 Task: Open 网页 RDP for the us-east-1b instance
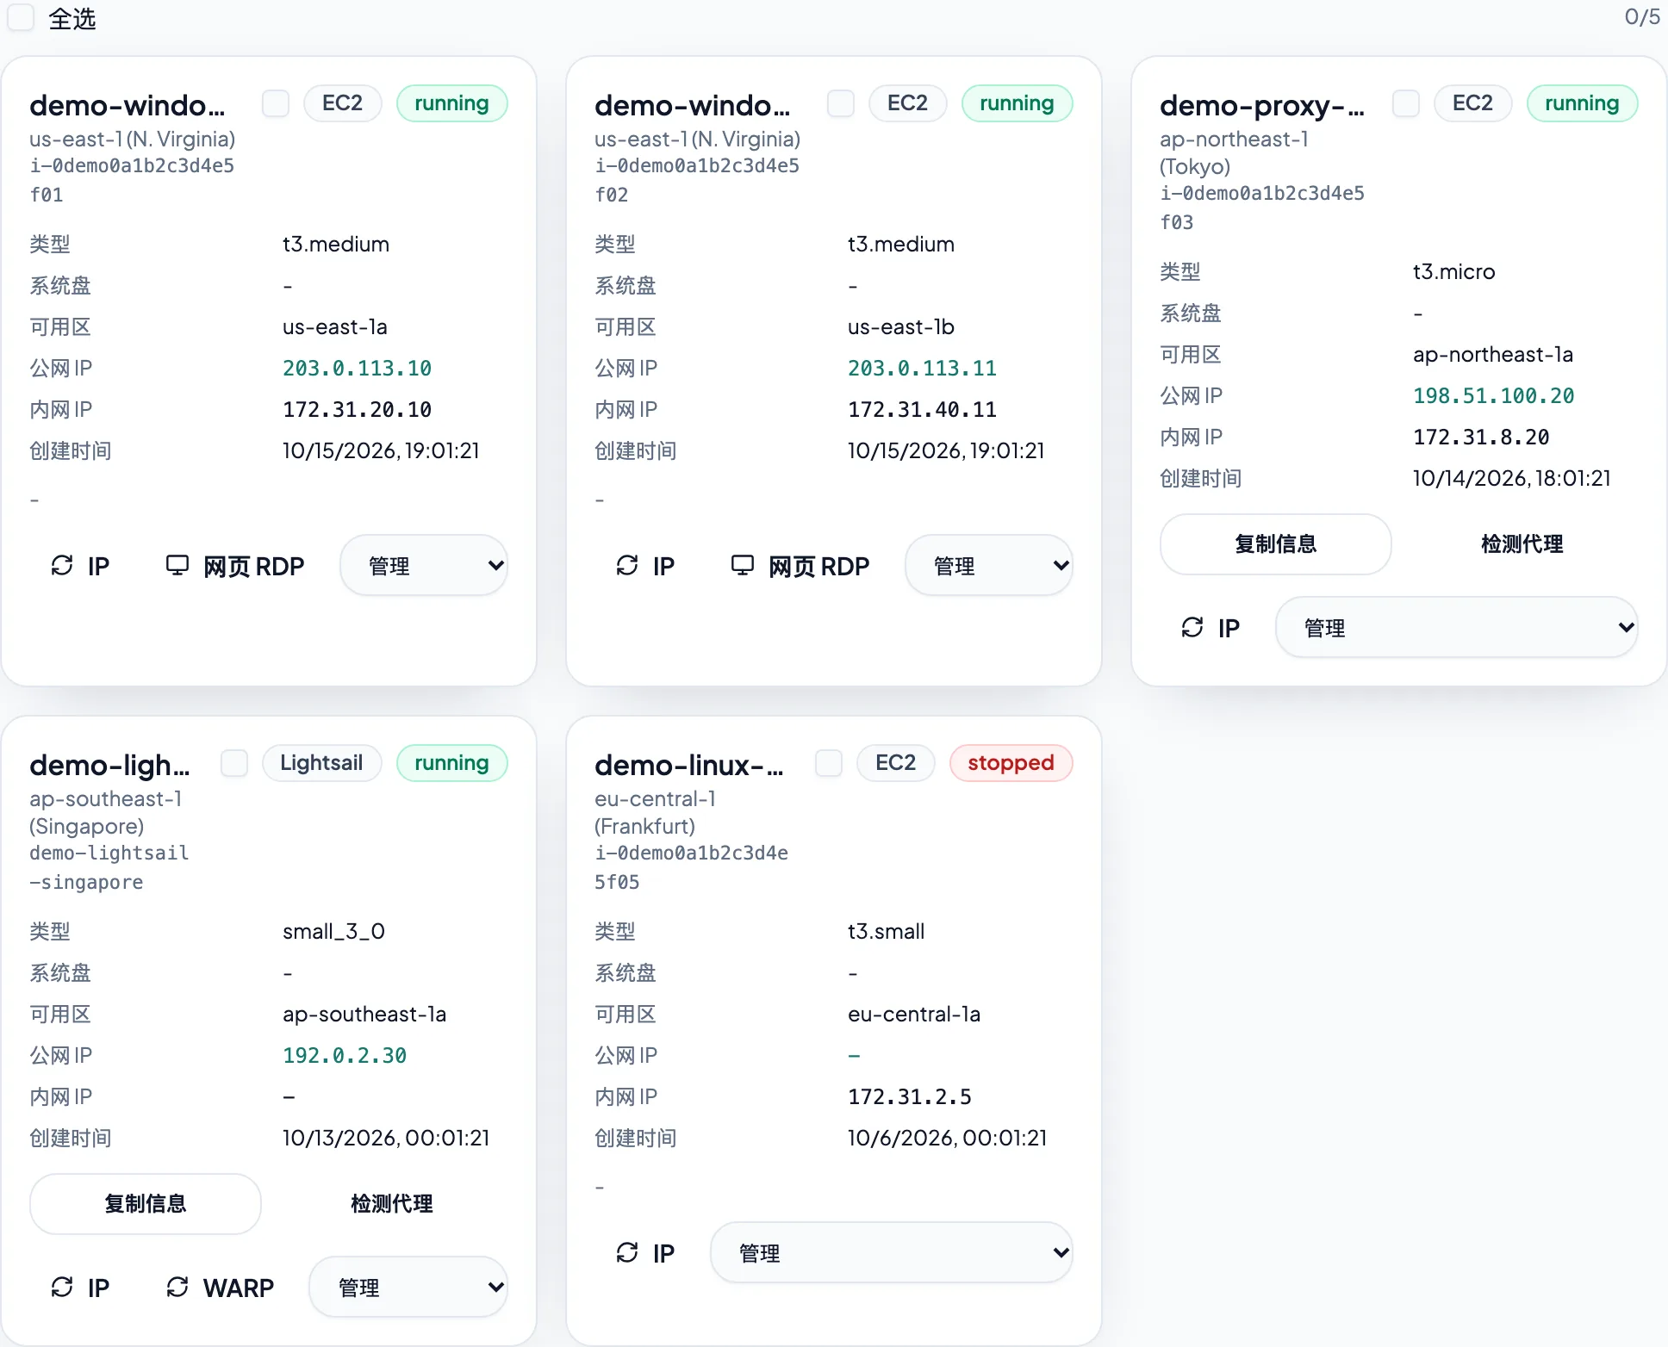[800, 566]
